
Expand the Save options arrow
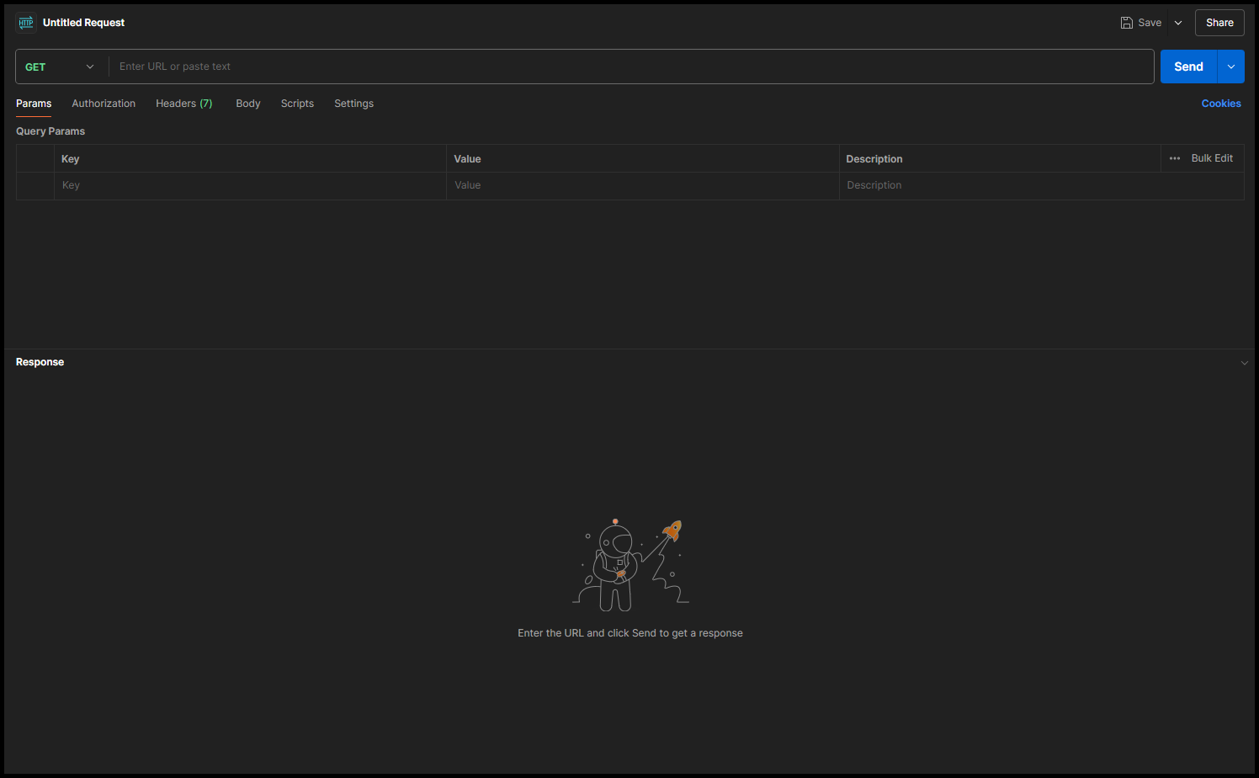(1178, 23)
